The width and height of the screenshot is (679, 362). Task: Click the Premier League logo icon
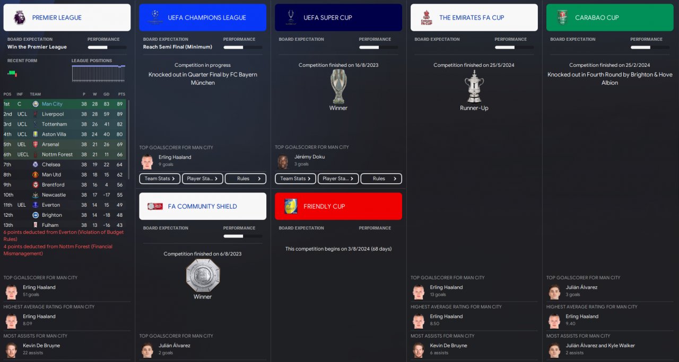point(19,17)
